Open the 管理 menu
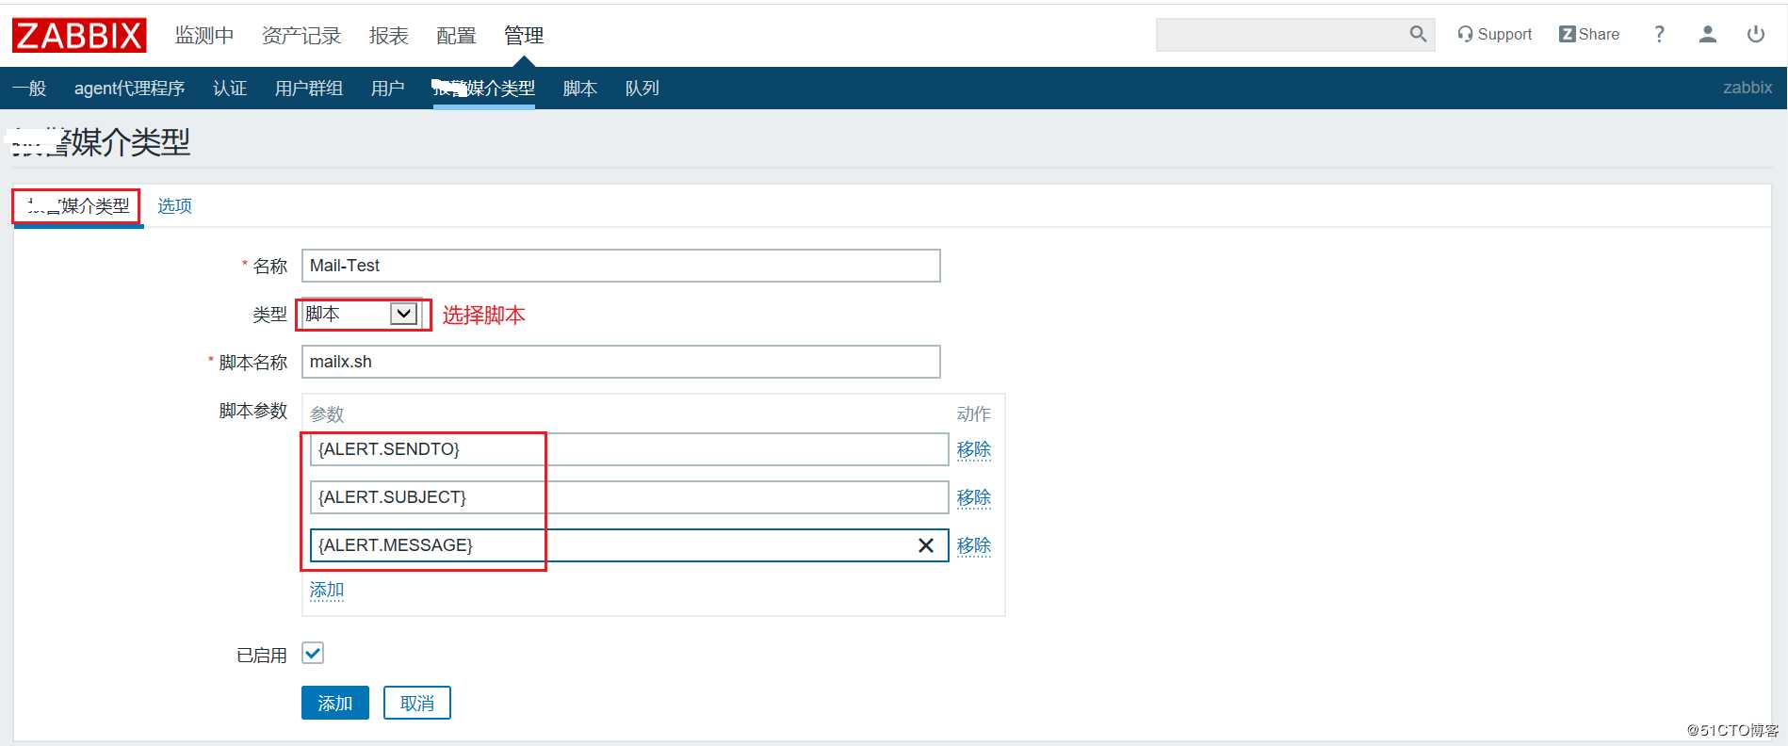Image resolution: width=1788 pixels, height=746 pixels. (524, 36)
